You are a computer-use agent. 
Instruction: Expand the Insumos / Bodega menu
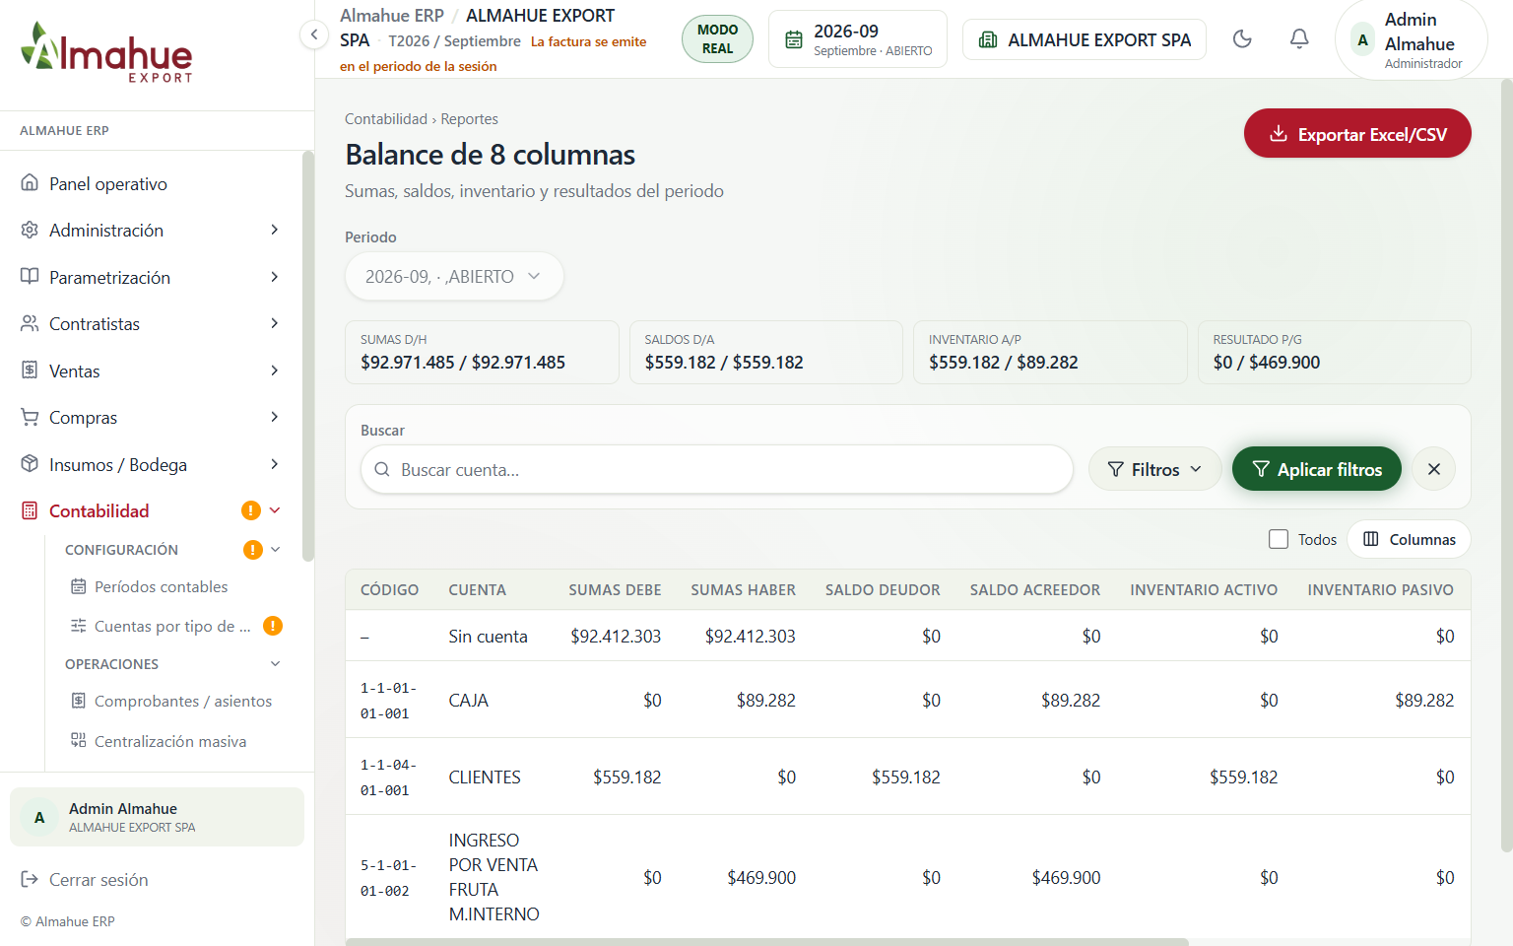click(x=153, y=465)
